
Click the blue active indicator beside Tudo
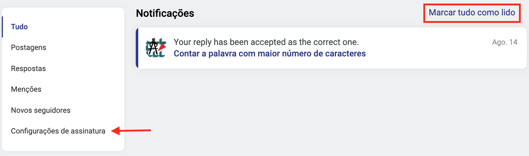(3, 27)
